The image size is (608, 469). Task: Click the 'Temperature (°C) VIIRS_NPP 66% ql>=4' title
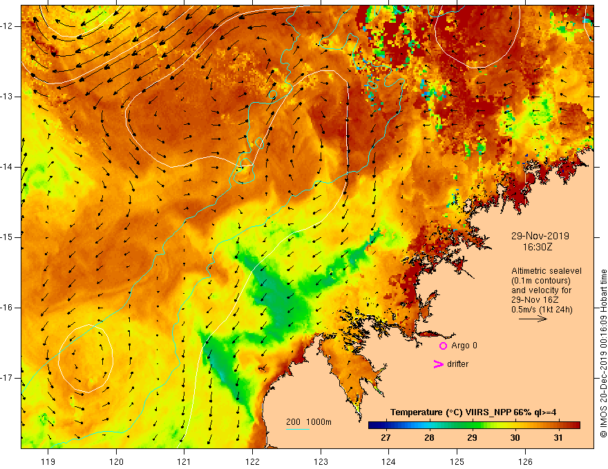click(x=473, y=412)
